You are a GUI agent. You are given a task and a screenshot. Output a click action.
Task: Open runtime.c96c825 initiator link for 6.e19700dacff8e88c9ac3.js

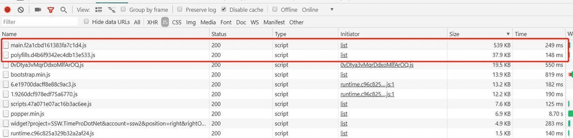pos(367,84)
